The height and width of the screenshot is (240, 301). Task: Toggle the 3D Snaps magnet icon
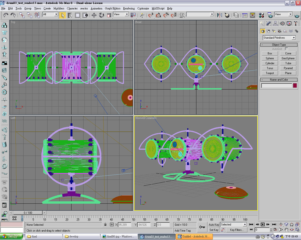(150, 15)
